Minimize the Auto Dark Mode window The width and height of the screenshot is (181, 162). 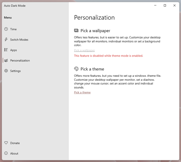tap(155, 5)
